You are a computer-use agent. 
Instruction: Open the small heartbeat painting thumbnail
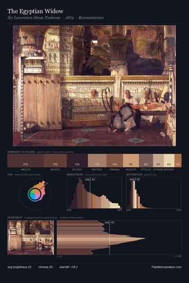[x=31, y=238]
